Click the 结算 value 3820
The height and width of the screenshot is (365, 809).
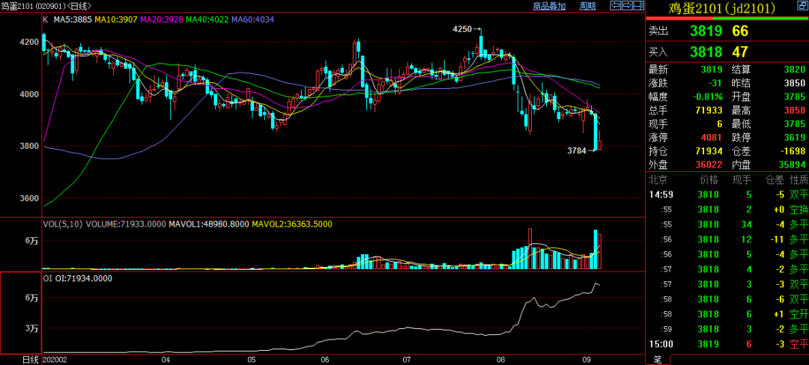pos(795,70)
